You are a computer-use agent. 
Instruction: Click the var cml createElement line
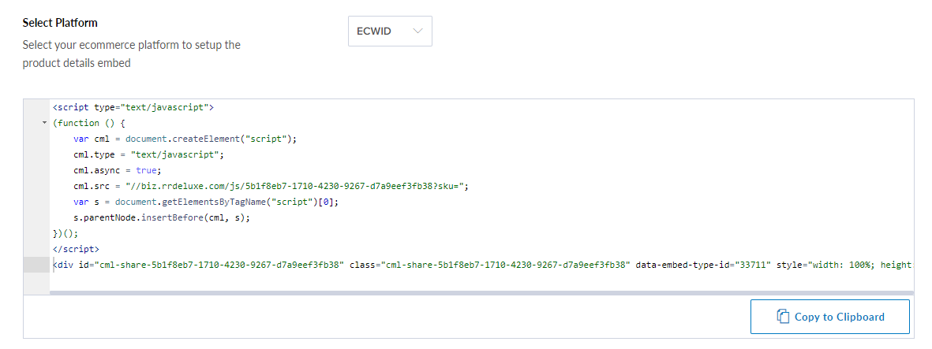tap(185, 139)
